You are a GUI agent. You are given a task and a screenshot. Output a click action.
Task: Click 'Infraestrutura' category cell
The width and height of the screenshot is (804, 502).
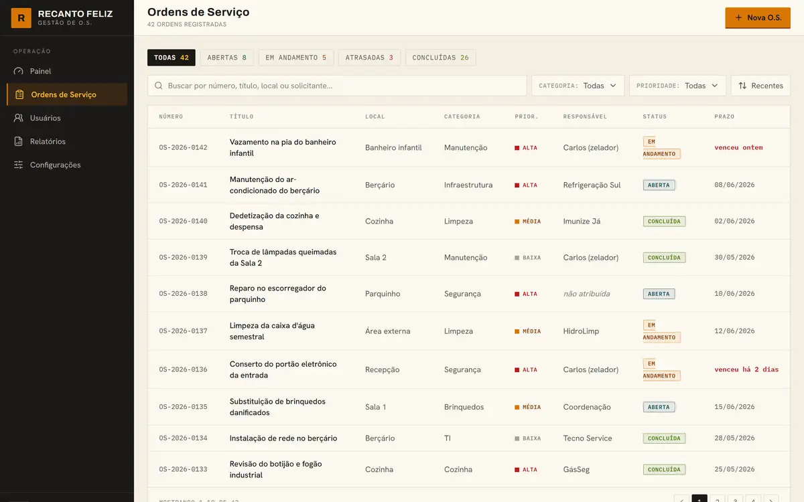pyautogui.click(x=468, y=185)
